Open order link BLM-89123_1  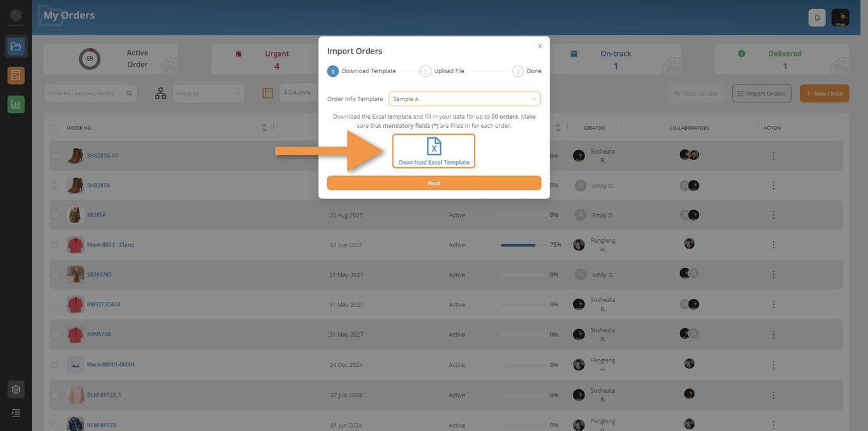click(104, 395)
